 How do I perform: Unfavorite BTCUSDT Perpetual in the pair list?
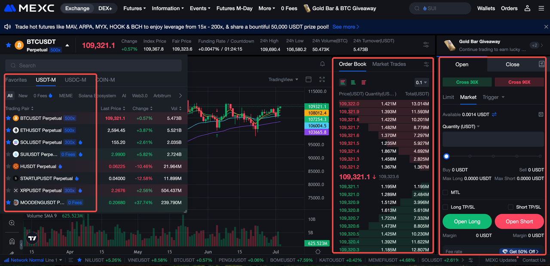pos(8,118)
